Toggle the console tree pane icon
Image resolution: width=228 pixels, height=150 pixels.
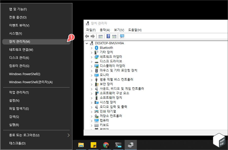coord(100,36)
